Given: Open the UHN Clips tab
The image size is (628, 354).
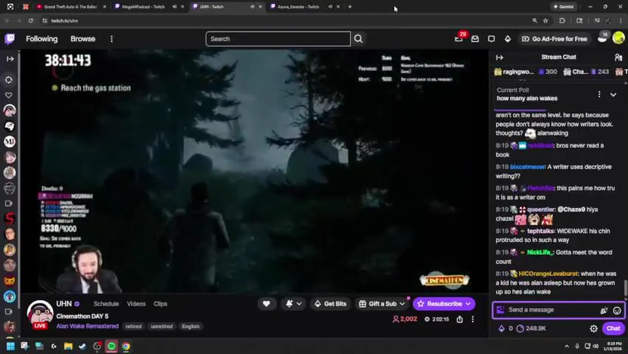Looking at the screenshot, I should click(x=160, y=304).
